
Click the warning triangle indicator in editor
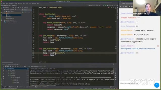tap(111, 8)
